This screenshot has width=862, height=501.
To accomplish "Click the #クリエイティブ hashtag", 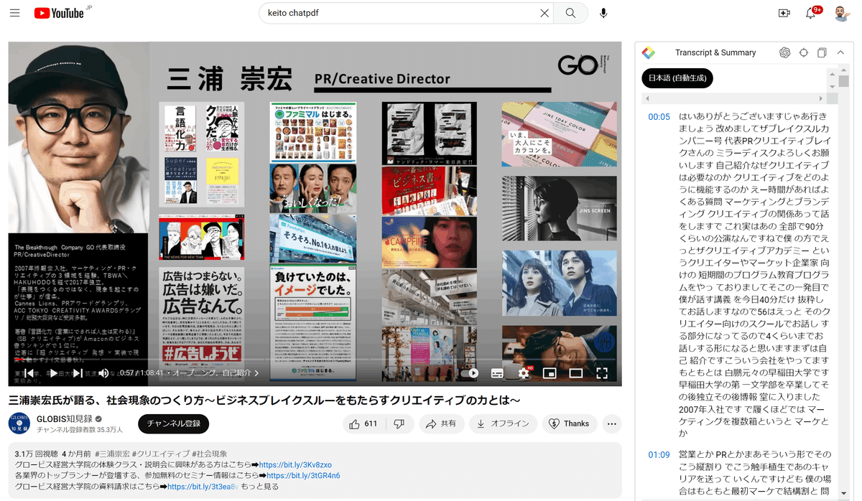I will pyautogui.click(x=160, y=454).
